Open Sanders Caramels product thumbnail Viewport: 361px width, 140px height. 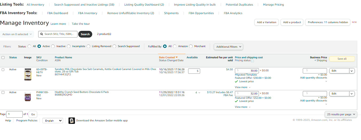coord(28,75)
